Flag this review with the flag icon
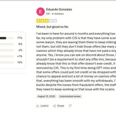116x113 pixels. click(x=70, y=106)
